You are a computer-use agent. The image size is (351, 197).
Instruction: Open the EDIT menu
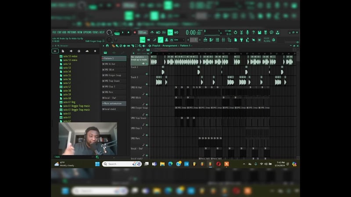coord(59,32)
